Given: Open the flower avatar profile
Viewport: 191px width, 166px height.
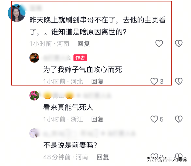Looking at the screenshot, I should (34, 96).
